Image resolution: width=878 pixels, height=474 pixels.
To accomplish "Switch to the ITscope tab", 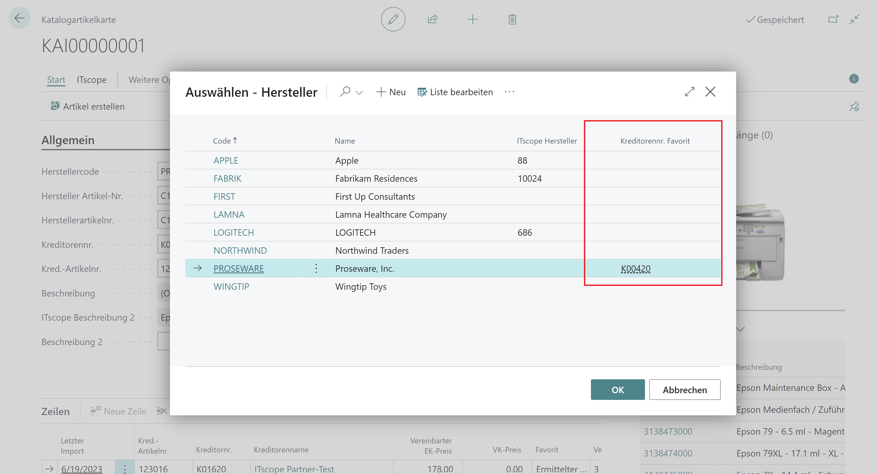I will [x=91, y=80].
